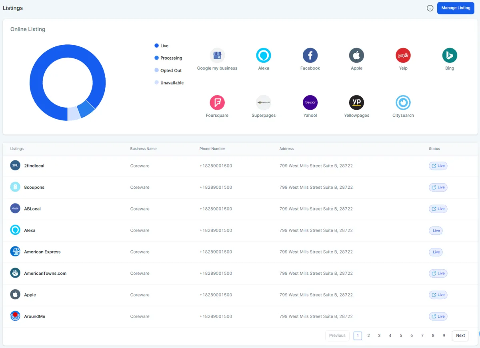Click the Google my business icon
Screen dimensions: 480x348
point(217,55)
